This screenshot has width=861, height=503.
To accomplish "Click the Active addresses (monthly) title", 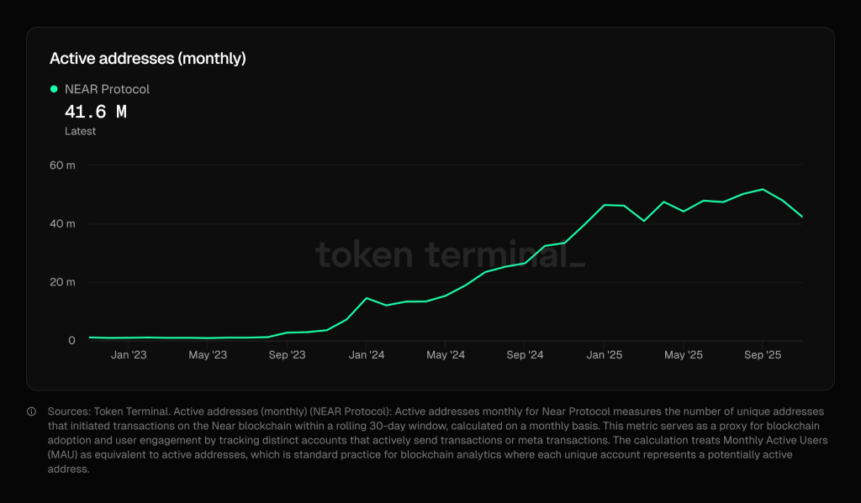I will pos(147,59).
